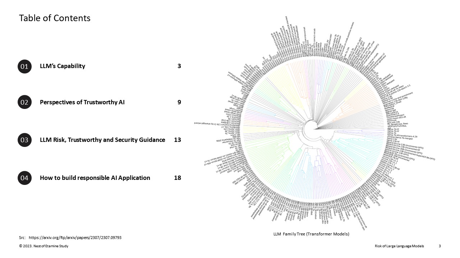Click the 03 section number badge

[x=24, y=140]
